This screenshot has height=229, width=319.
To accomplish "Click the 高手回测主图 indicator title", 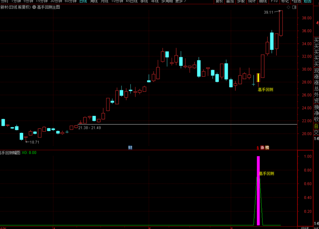I will pyautogui.click(x=48, y=7).
